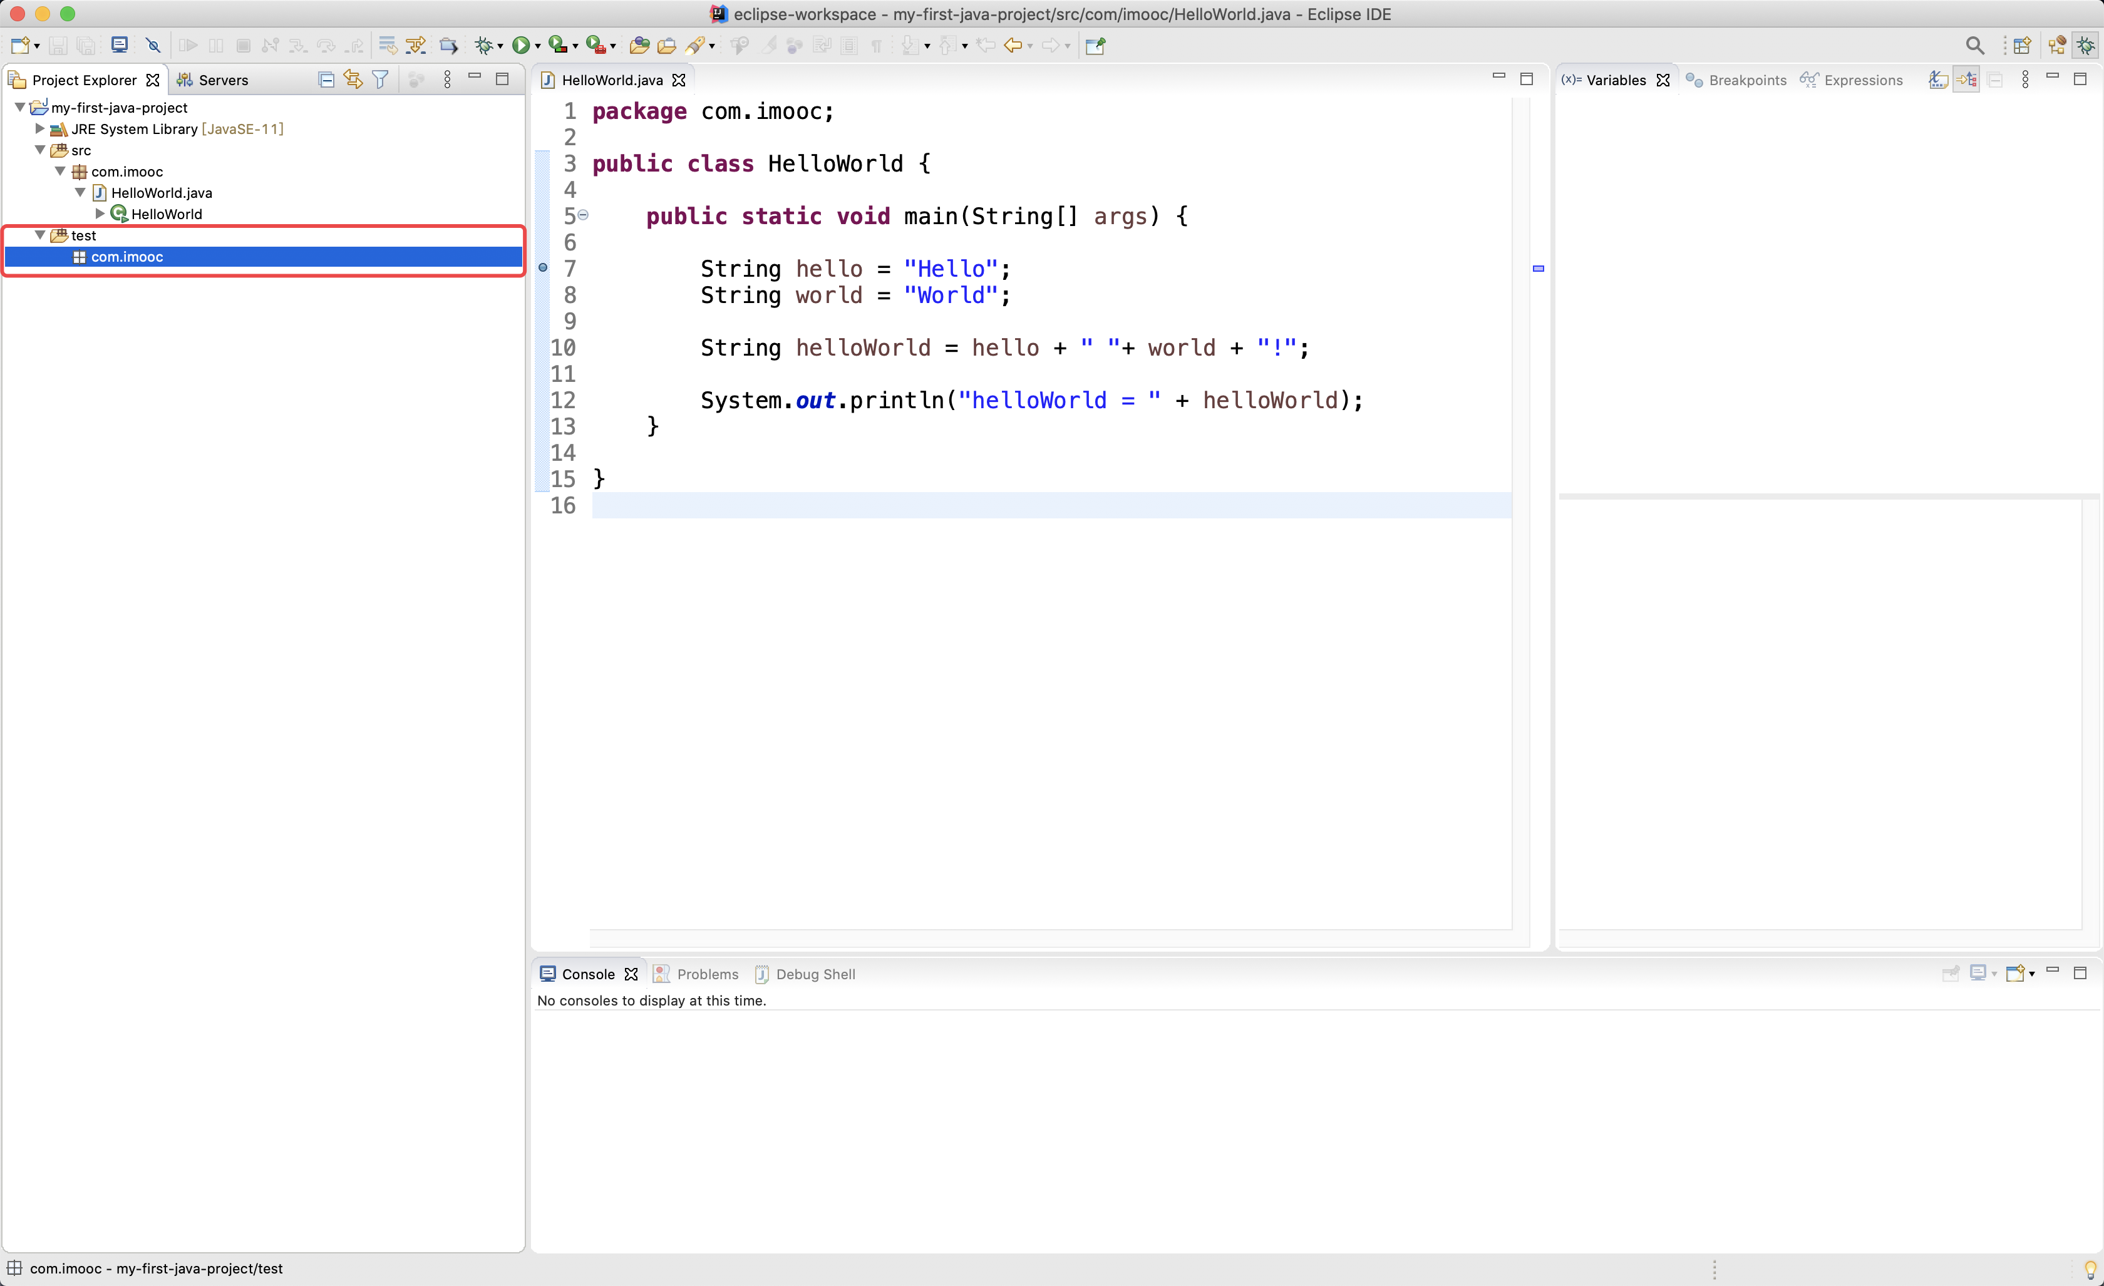The width and height of the screenshot is (2104, 1286).
Task: Click the Open Type icon
Action: pos(639,46)
